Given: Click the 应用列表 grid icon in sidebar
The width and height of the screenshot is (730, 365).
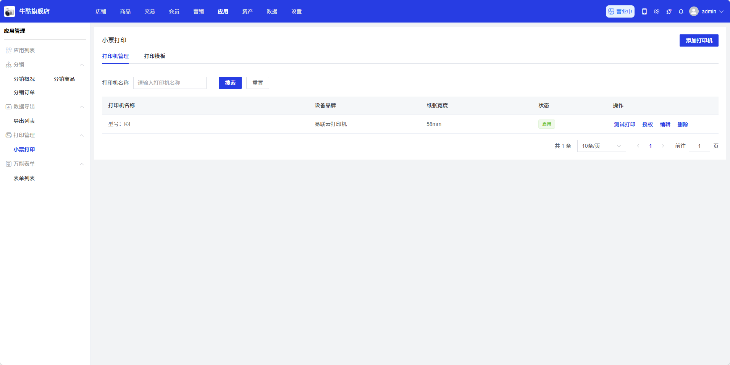Looking at the screenshot, I should tap(8, 50).
